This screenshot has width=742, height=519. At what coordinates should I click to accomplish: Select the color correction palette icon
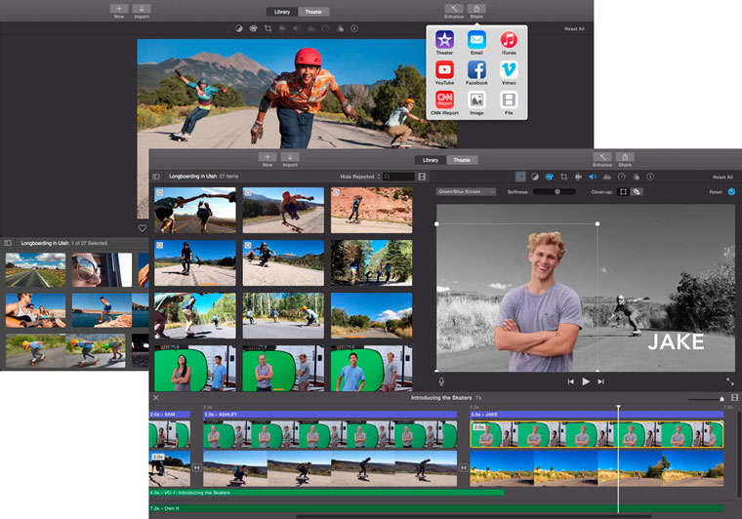550,177
